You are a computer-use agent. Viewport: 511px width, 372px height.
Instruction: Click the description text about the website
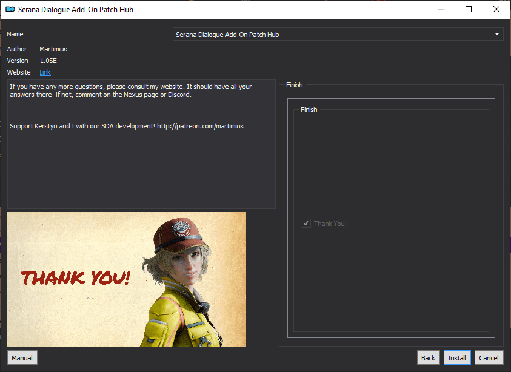tap(130, 90)
